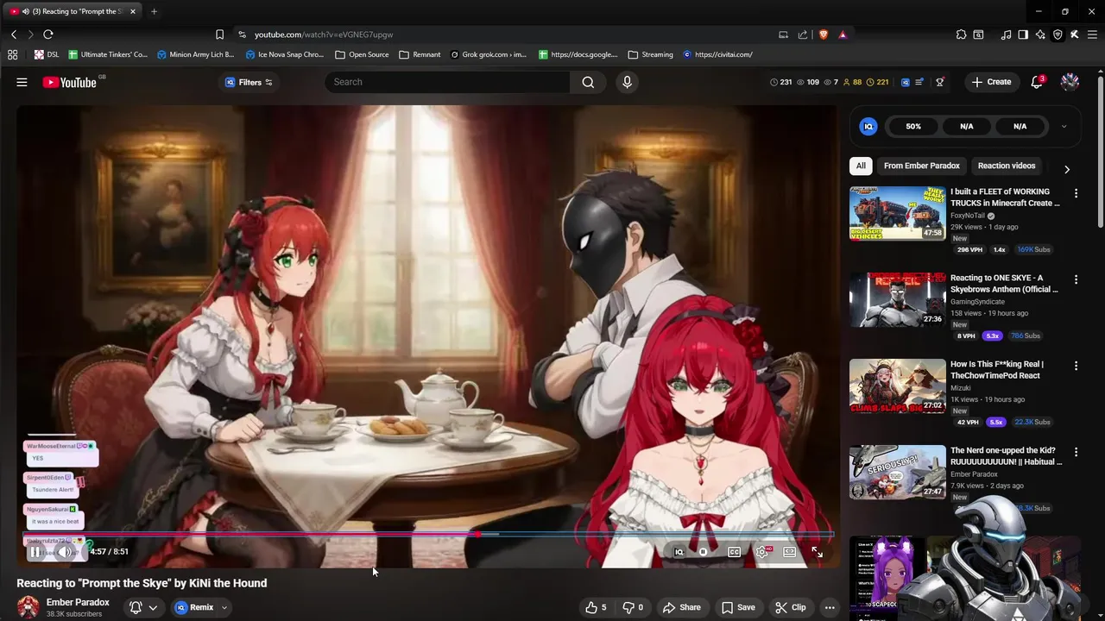Image resolution: width=1105 pixels, height=621 pixels.
Task: Open the browser extensions puzzle icon
Action: click(x=961, y=34)
